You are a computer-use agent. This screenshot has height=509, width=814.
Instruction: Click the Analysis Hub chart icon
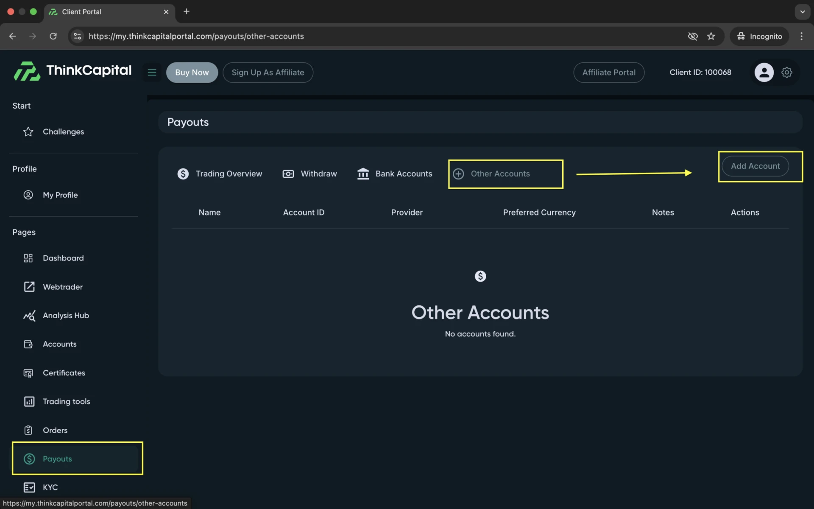pos(29,316)
